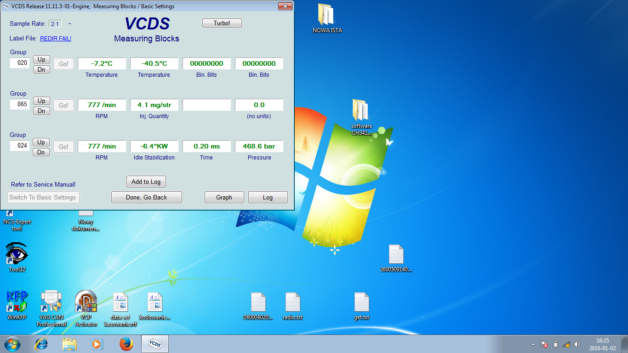This screenshot has height=353, width=628.
Task: Open the NOWA ISTA folder icon
Action: [326, 15]
